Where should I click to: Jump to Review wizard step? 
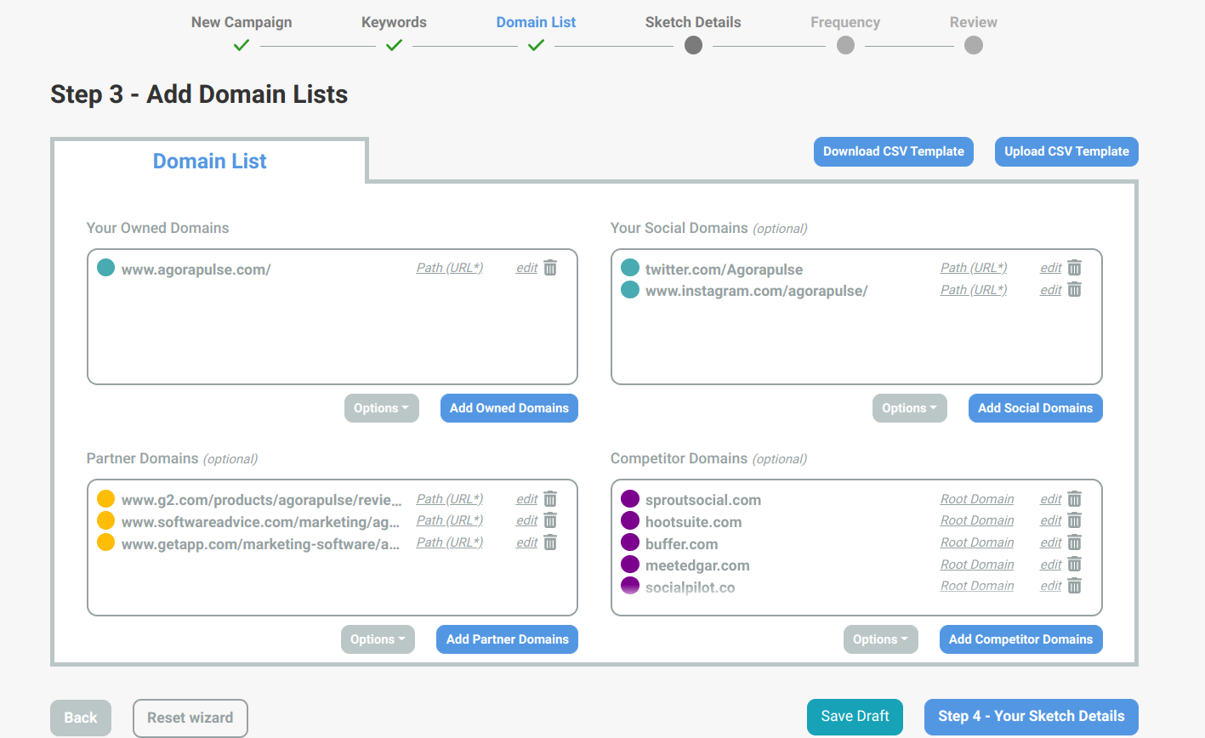tap(974, 22)
